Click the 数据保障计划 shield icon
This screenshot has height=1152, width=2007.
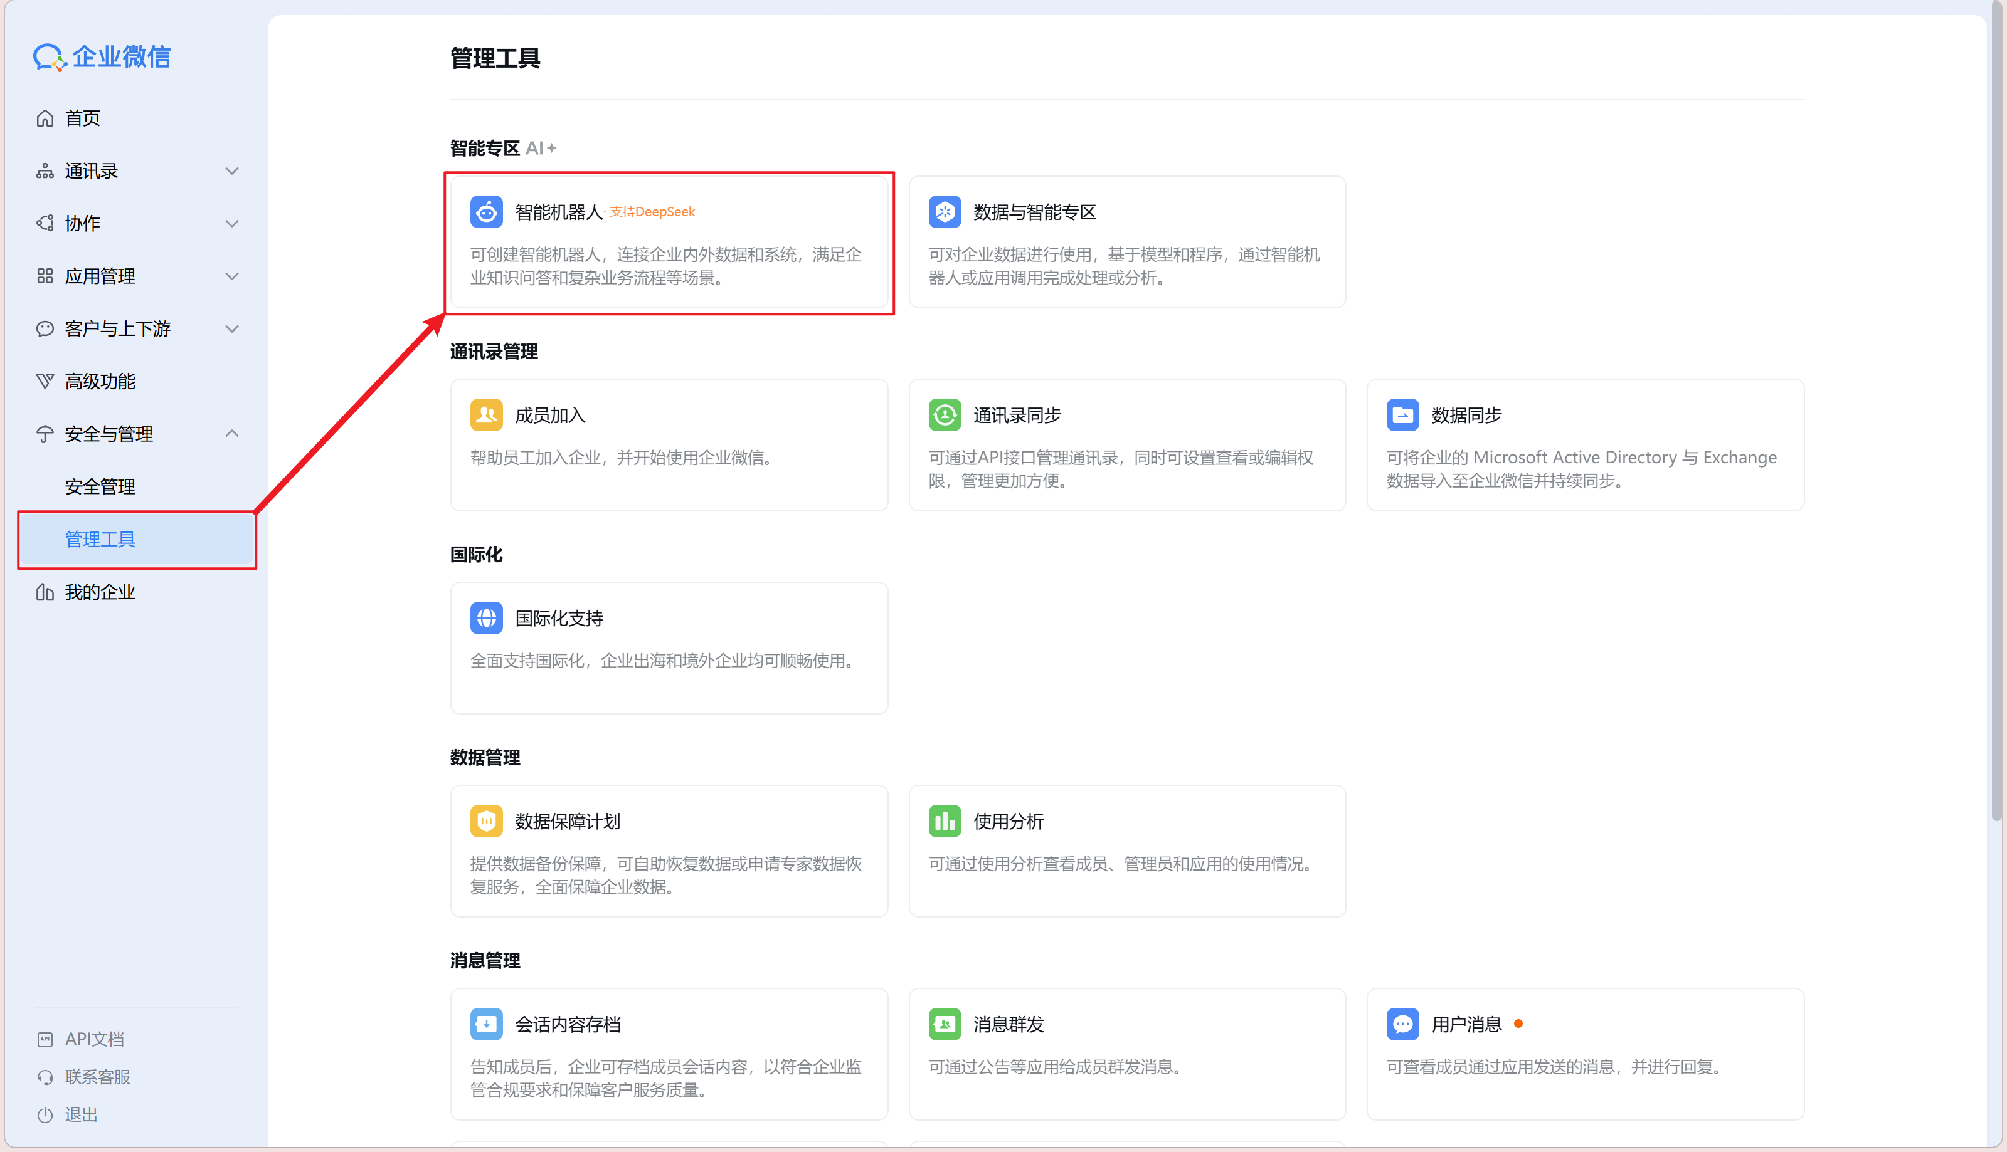click(x=486, y=821)
